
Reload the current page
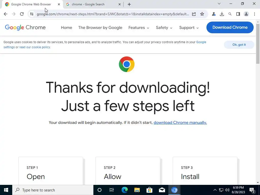pyautogui.click(x=22, y=14)
